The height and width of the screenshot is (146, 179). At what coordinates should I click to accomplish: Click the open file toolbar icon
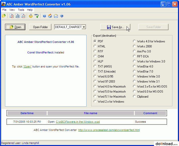(4, 16)
